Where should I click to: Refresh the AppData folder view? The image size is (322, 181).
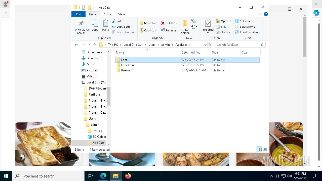coord(210,45)
